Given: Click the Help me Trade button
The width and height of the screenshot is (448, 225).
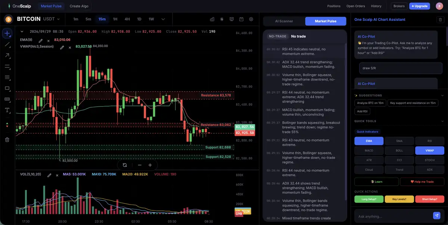Looking at the screenshot, I should tap(422, 181).
